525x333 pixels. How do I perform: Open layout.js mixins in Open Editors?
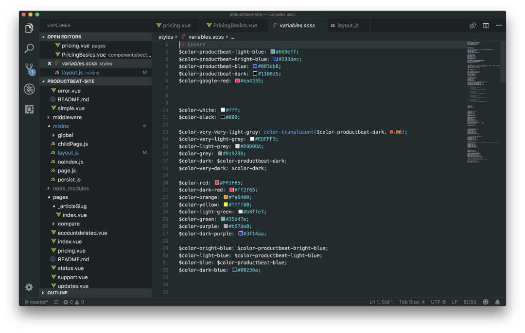pos(95,73)
